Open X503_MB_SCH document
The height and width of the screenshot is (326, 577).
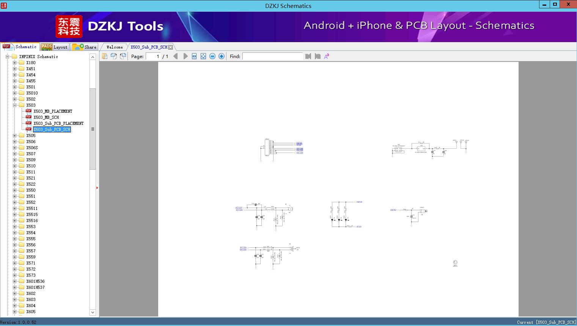[x=46, y=117]
